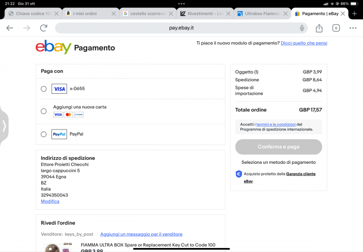363x252 pixels.
Task: Open the browser three-dot menu
Action: point(353,28)
